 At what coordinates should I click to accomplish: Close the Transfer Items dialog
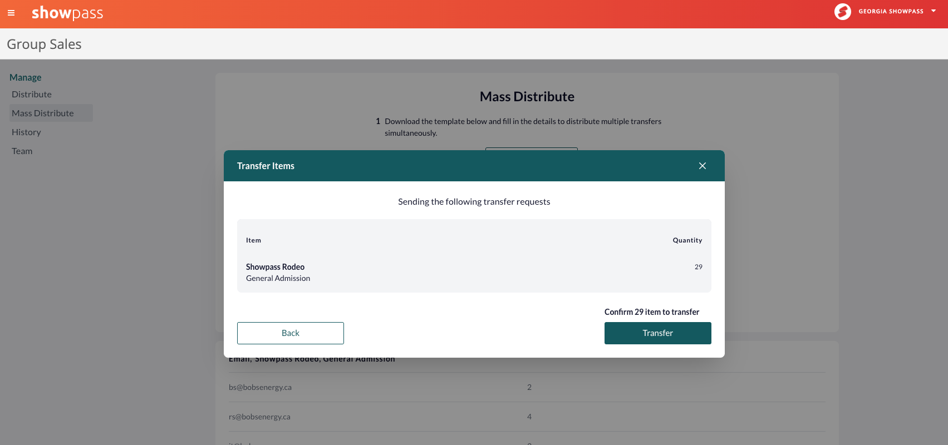coord(703,166)
